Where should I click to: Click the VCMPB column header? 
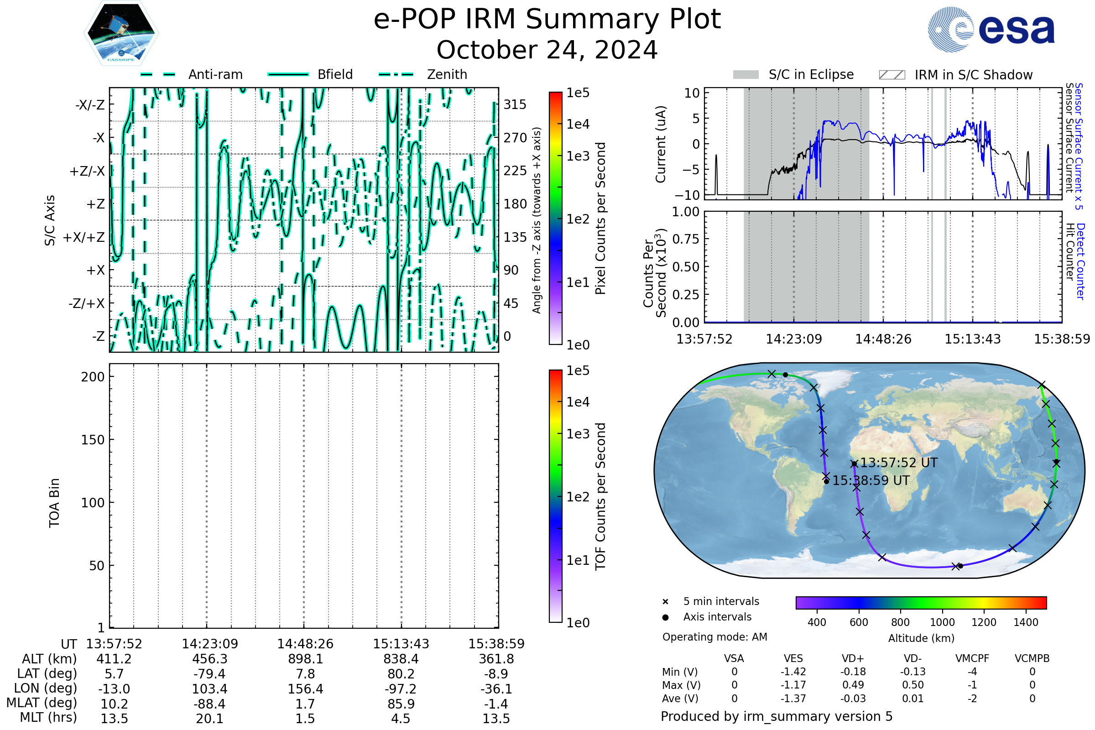point(1032,658)
